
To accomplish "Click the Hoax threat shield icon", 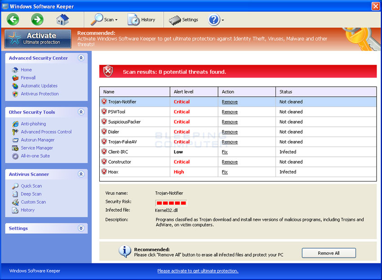I will 104,172.
